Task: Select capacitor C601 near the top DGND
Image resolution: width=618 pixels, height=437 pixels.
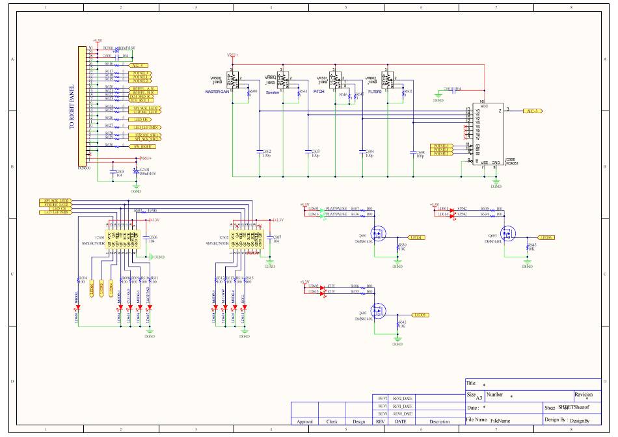Action: pos(455,90)
